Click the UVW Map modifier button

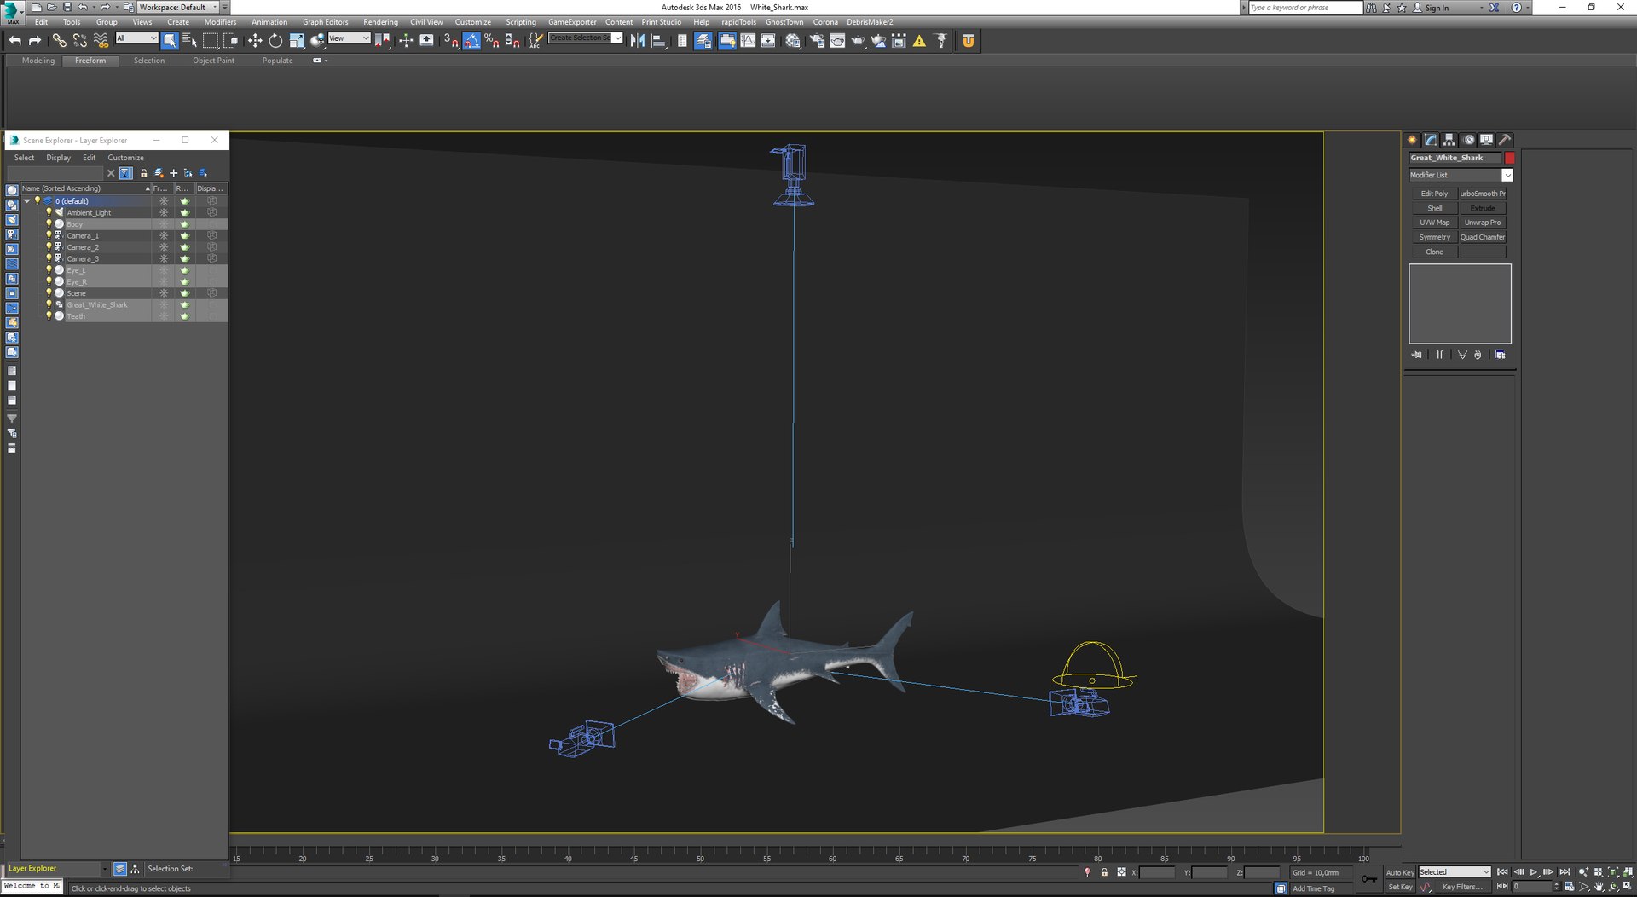coord(1434,223)
